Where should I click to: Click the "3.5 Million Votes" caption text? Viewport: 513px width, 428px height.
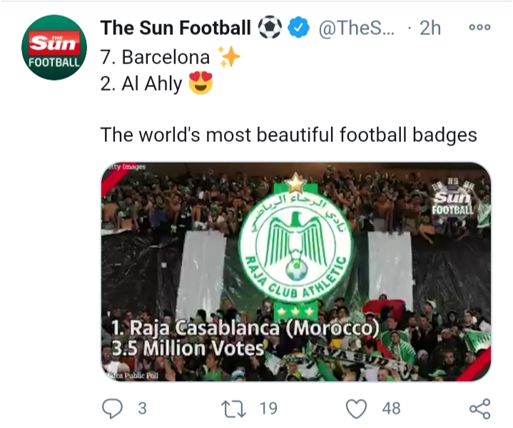coord(188,349)
